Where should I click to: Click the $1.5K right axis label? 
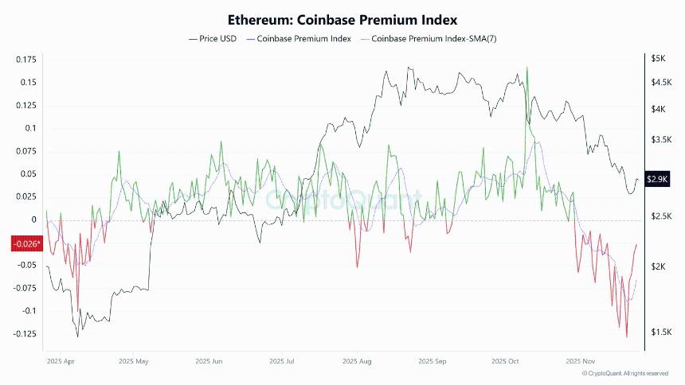click(x=660, y=332)
